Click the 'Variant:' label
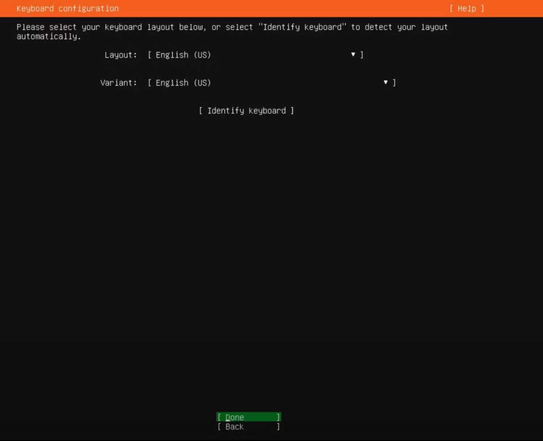Screen dimensions: 543x441 pos(119,83)
